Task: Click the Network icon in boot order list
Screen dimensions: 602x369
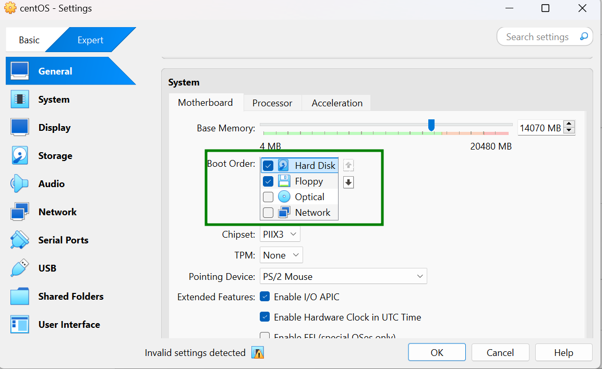Action: [x=284, y=212]
